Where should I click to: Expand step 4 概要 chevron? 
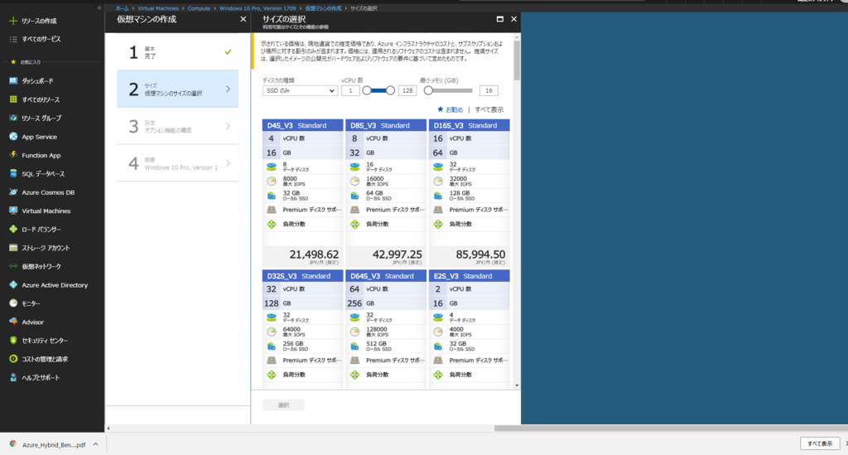pyautogui.click(x=228, y=162)
